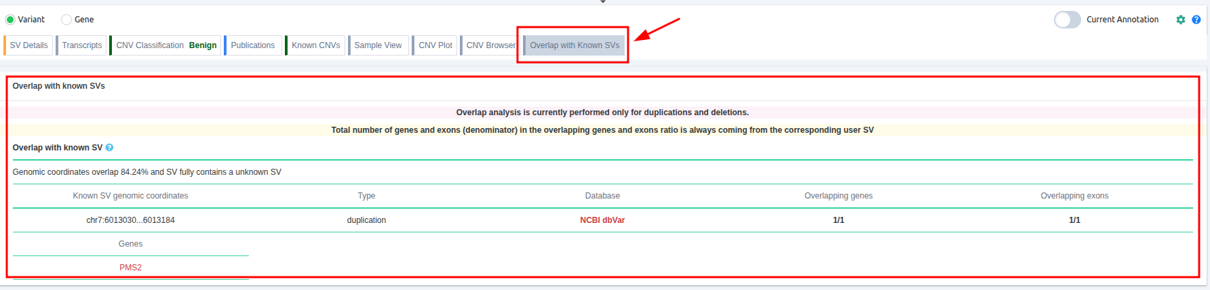Image resolution: width=1210 pixels, height=290 pixels.
Task: Show the Known CNVs tab
Action: (x=315, y=45)
